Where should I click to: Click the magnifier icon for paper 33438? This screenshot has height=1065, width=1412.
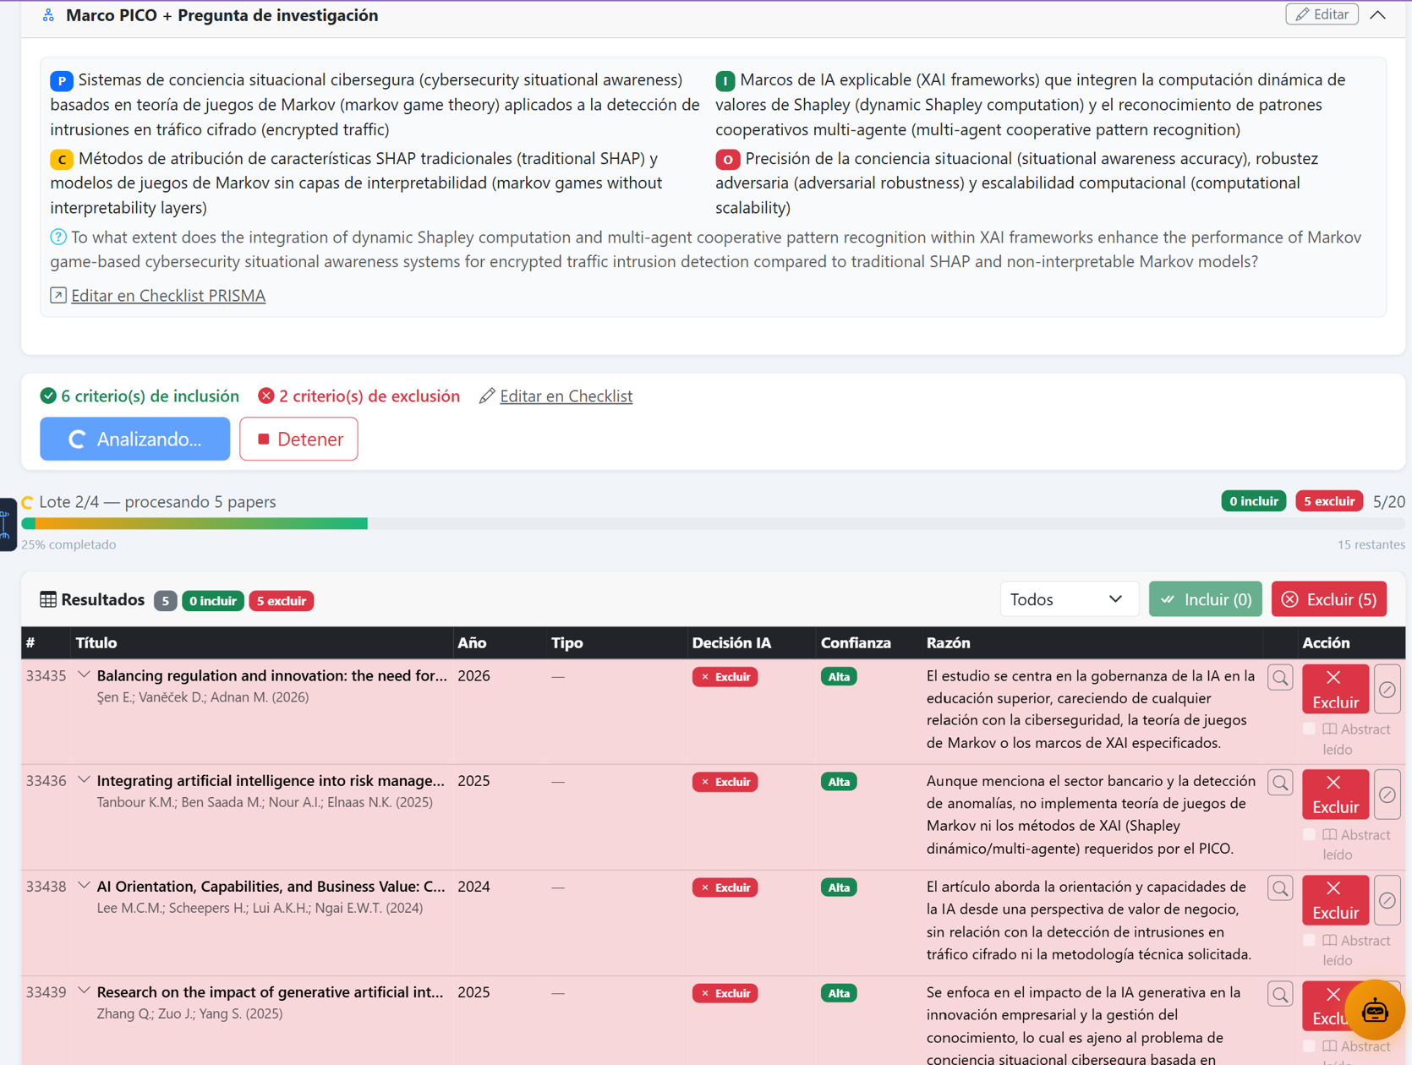pos(1280,888)
